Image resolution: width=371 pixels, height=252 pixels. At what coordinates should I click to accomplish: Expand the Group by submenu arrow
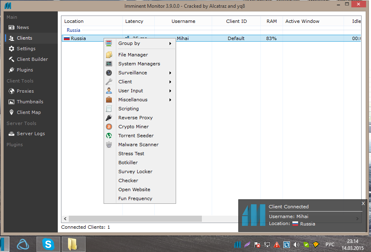pyautogui.click(x=170, y=43)
